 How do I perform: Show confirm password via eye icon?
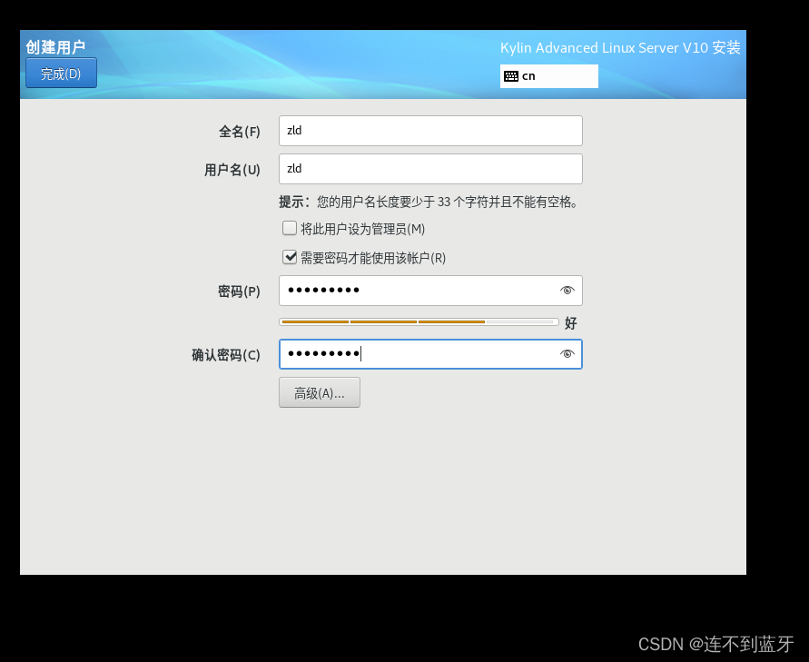(567, 354)
